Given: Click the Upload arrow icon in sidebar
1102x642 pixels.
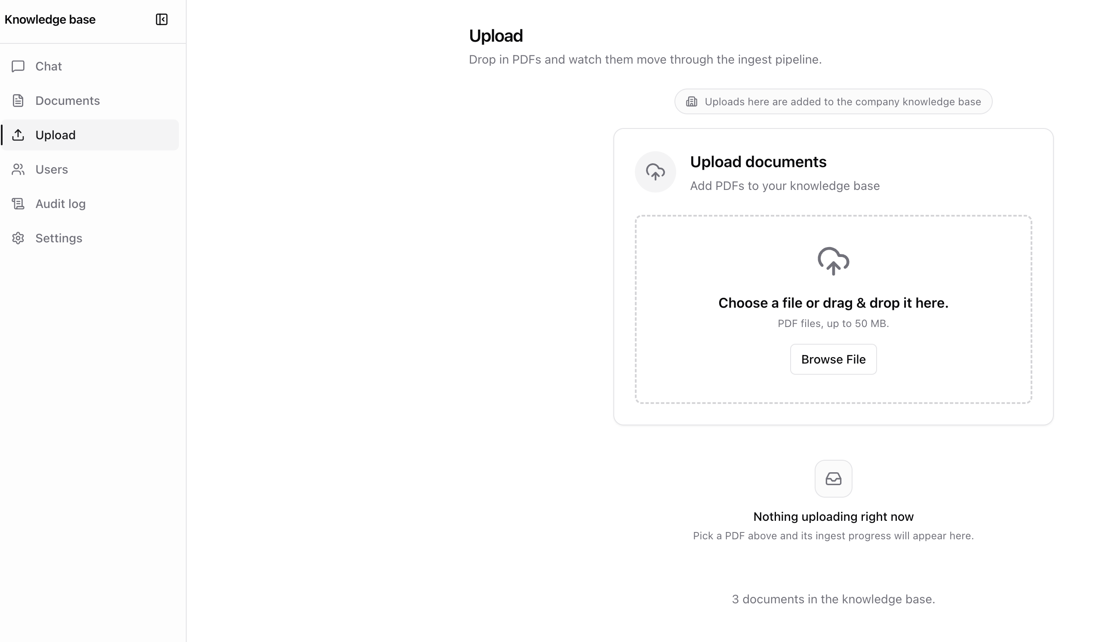Looking at the screenshot, I should pyautogui.click(x=18, y=135).
